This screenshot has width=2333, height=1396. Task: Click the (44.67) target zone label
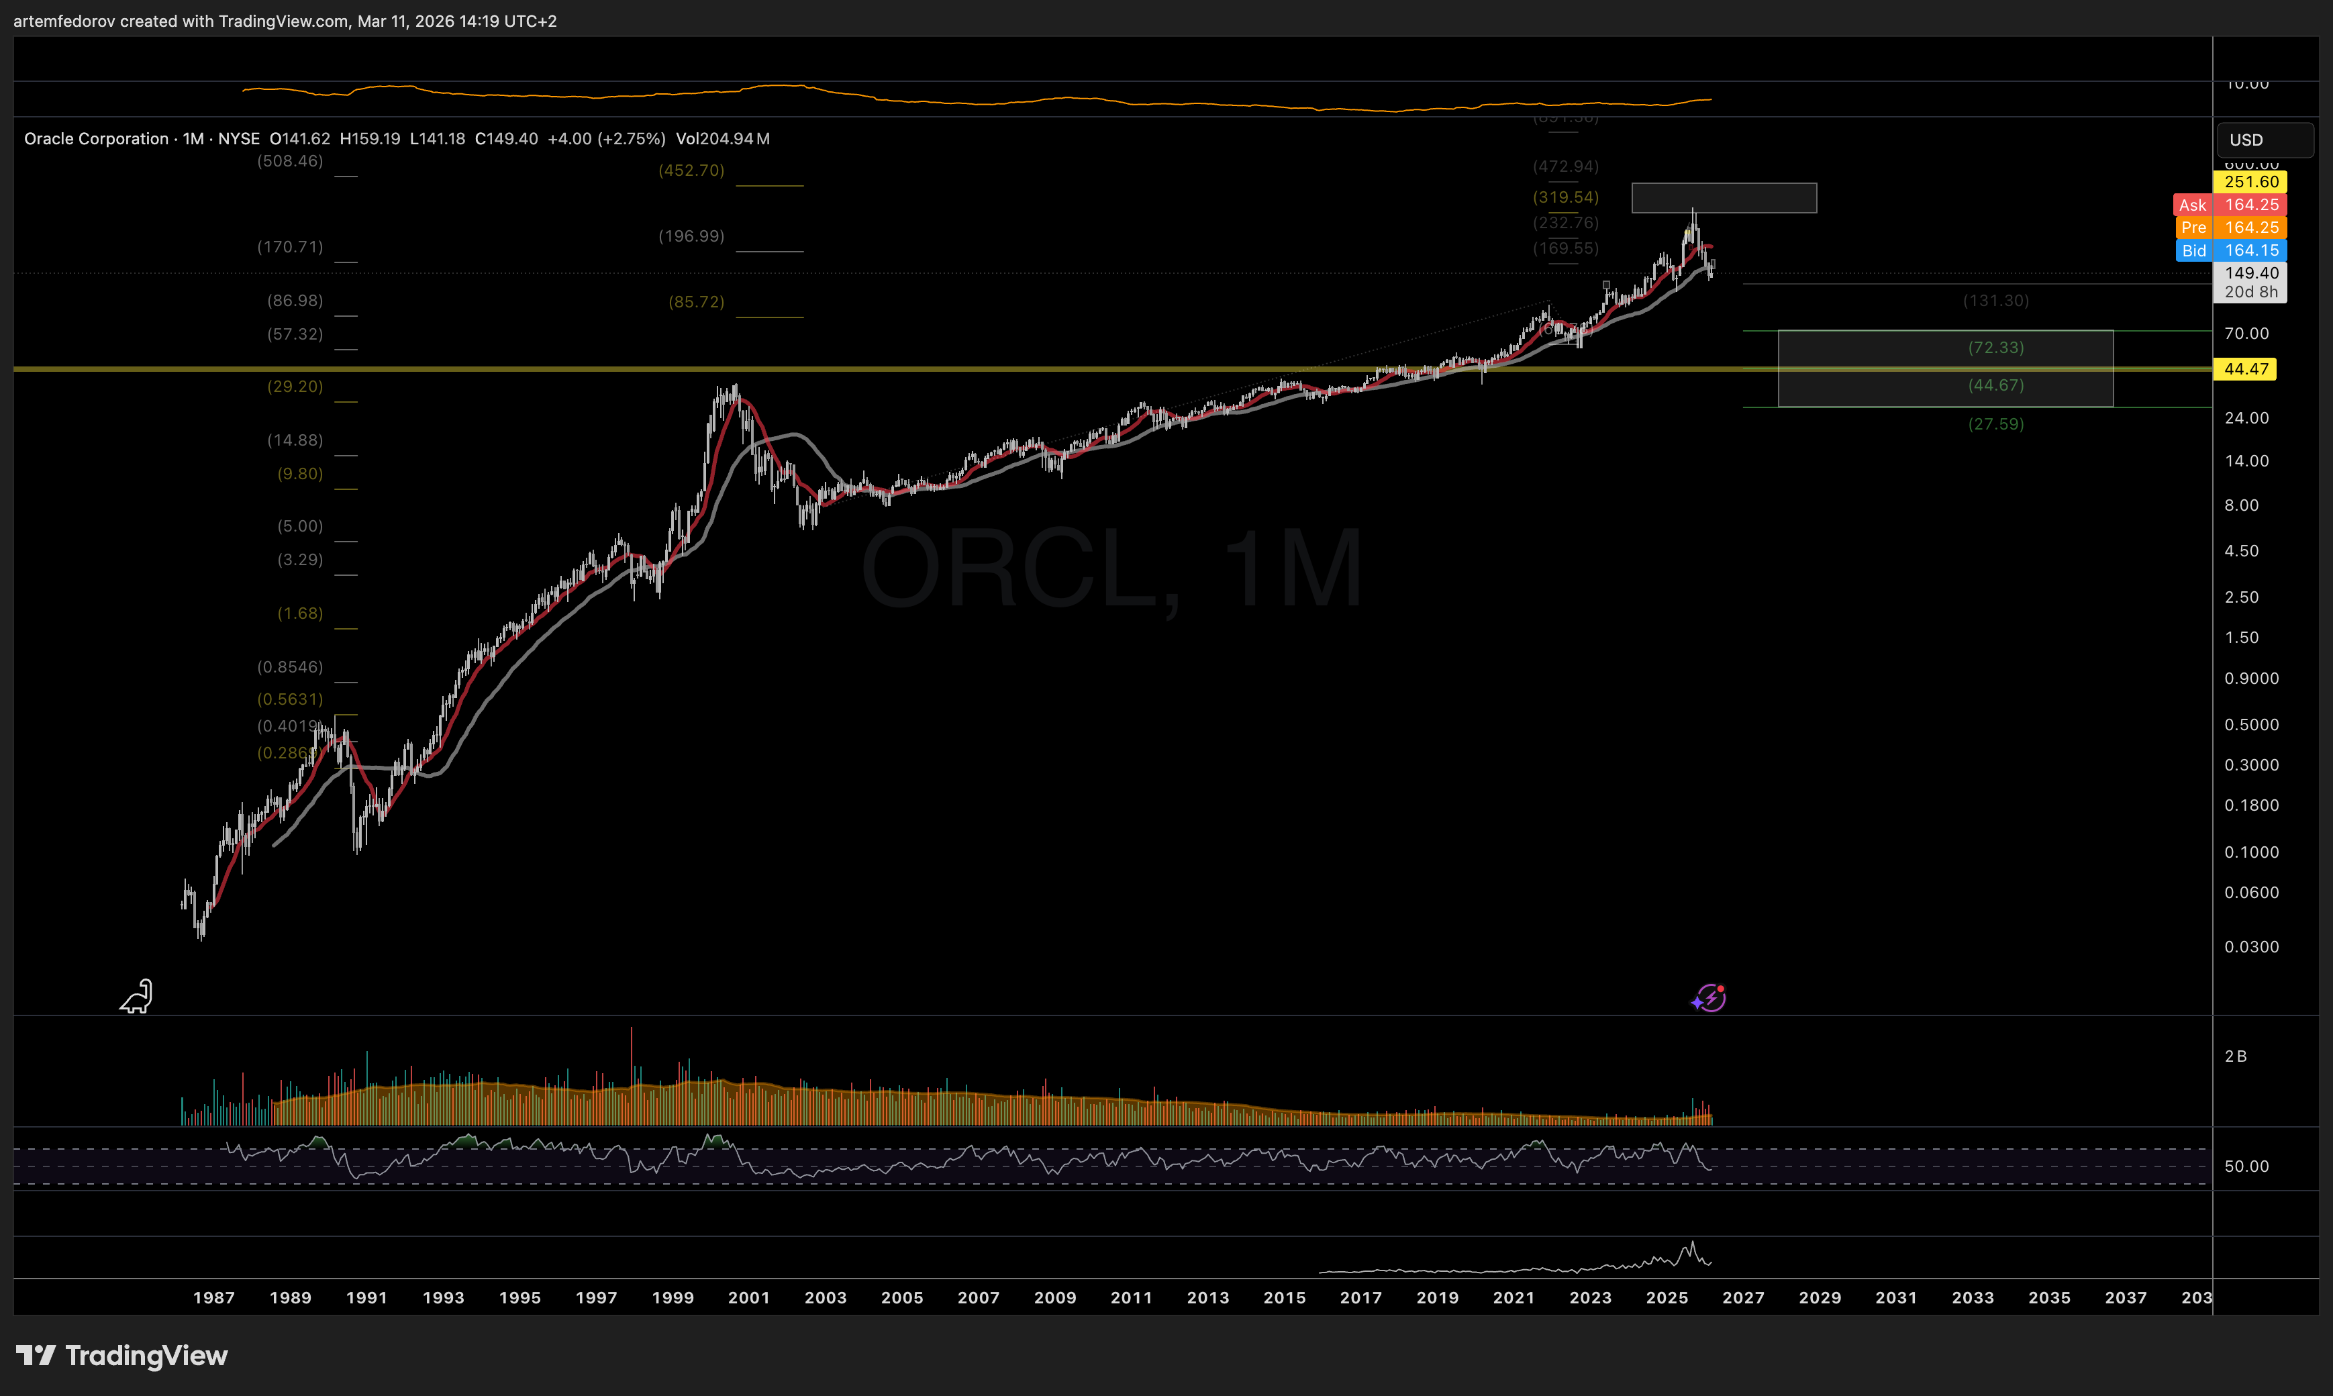[x=1995, y=385]
